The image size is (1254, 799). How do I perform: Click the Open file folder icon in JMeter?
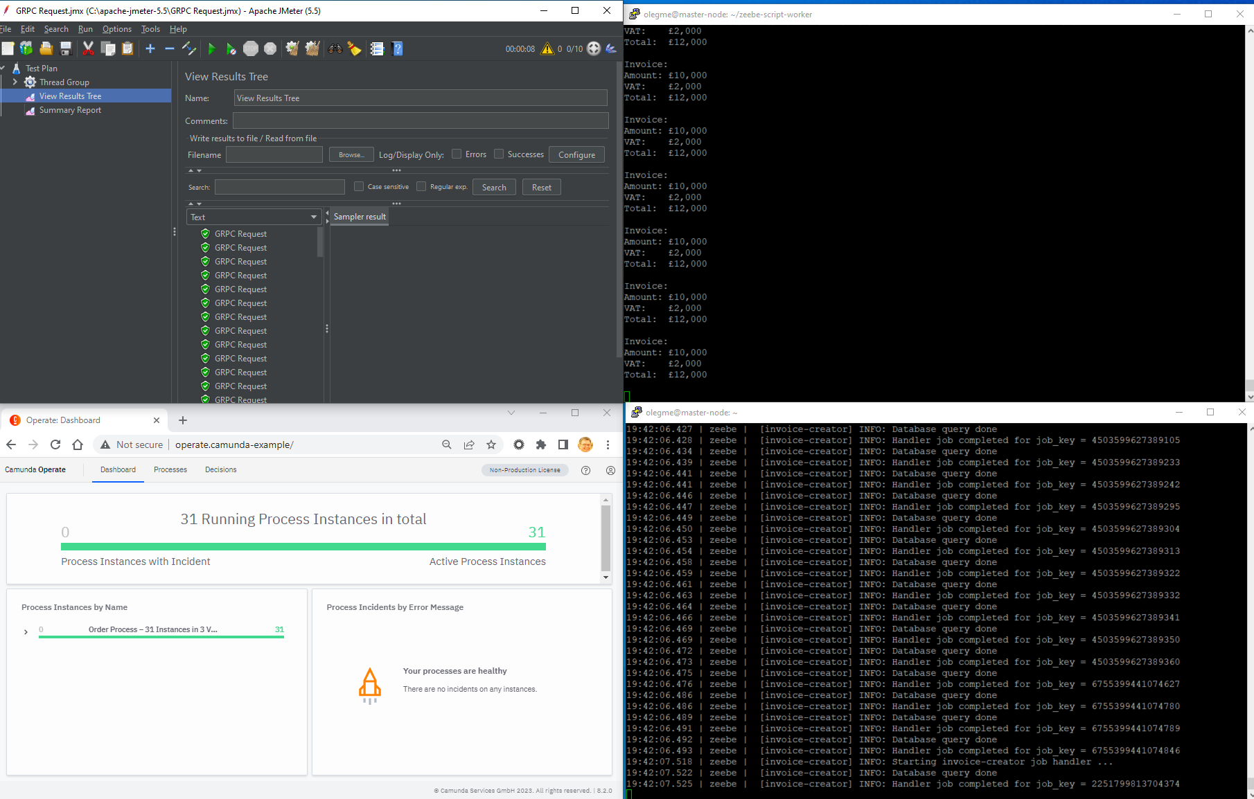(46, 48)
